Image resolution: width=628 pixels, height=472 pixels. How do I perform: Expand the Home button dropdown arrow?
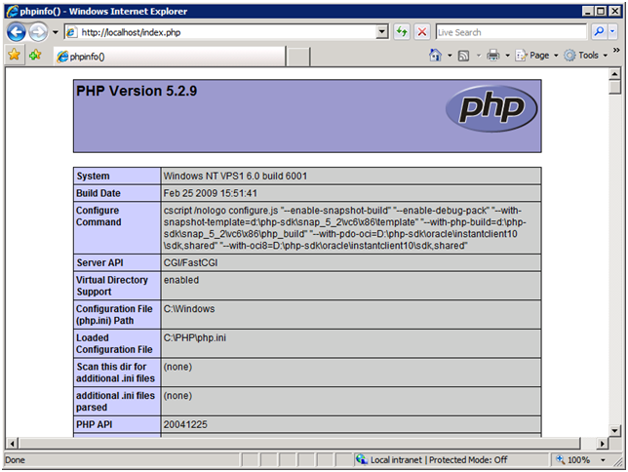(x=450, y=56)
